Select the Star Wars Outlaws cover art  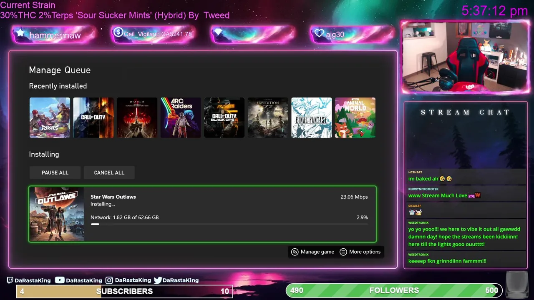pos(56,214)
